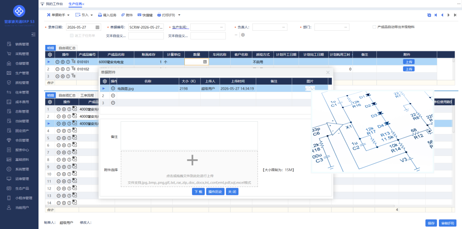
Task: Open 部门 selector field
Action: tap(332, 27)
